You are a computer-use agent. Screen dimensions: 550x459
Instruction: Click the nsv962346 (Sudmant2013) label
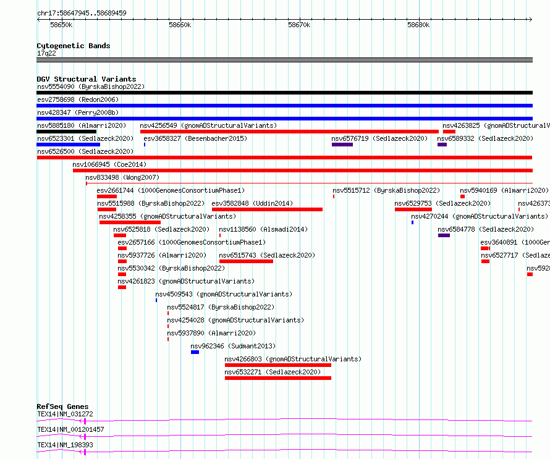[x=233, y=346]
